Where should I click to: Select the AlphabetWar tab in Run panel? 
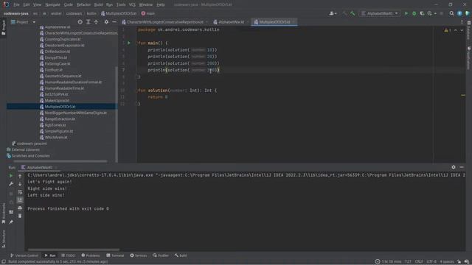click(x=39, y=167)
